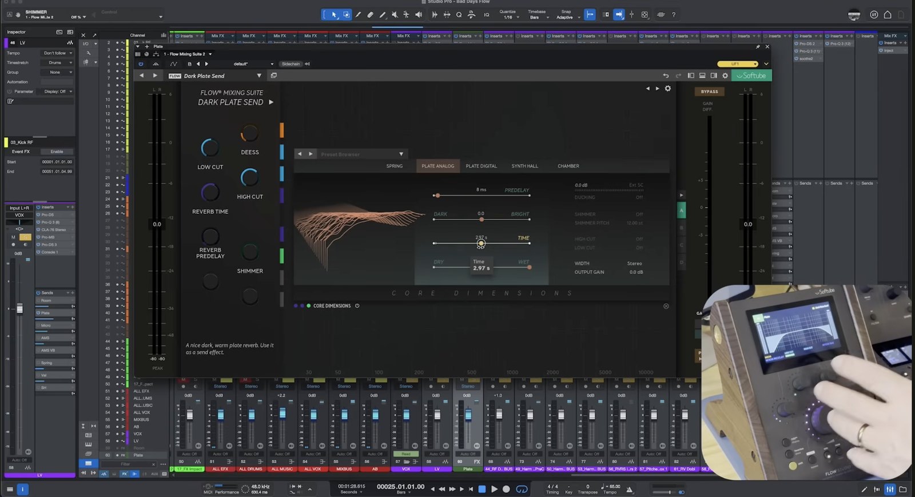Screen dimensions: 915x497
Task: Select the Mute tool
Action: (x=394, y=15)
